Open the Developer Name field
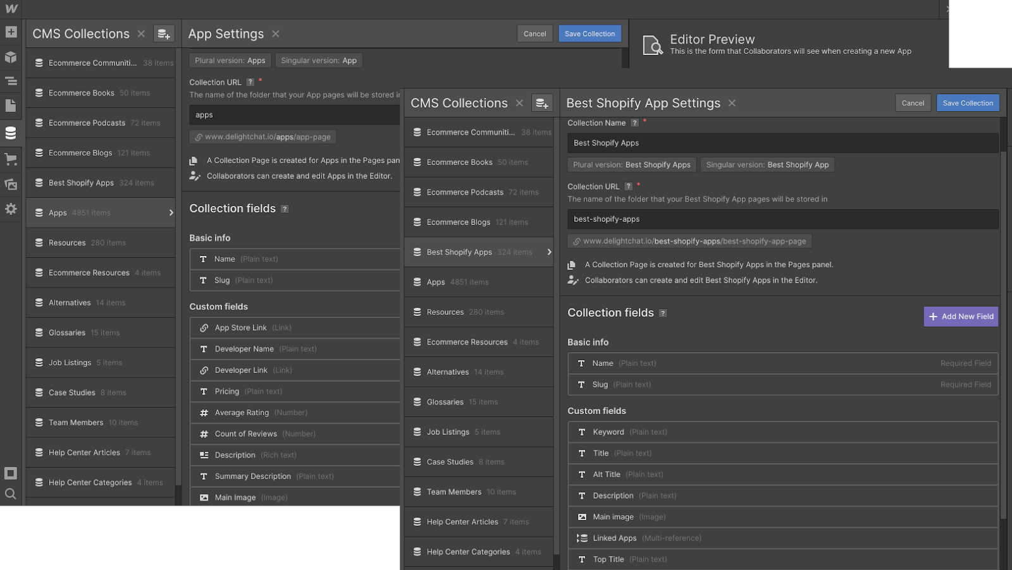This screenshot has width=1012, height=570. click(295, 349)
